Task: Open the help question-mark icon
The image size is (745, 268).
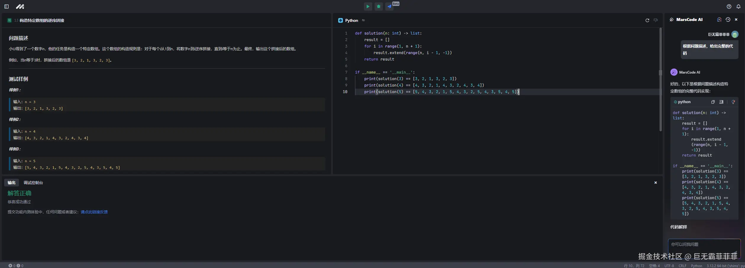Action: (x=729, y=7)
